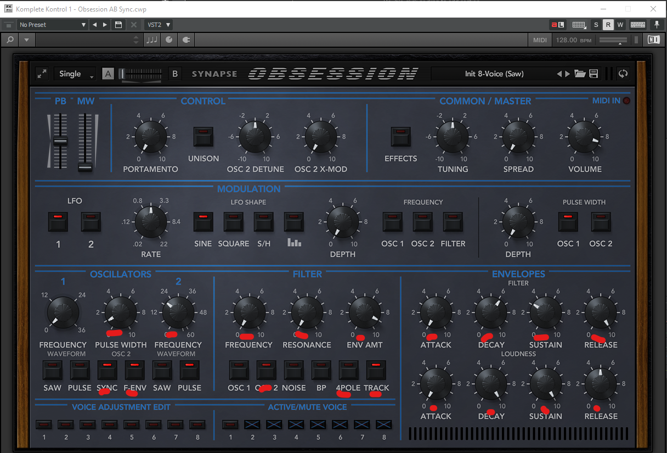The image size is (667, 453).
Task: Select patch slot B
Action: pos(175,74)
